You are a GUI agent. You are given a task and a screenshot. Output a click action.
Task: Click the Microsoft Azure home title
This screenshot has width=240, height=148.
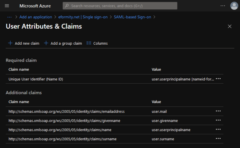(x=35, y=6)
